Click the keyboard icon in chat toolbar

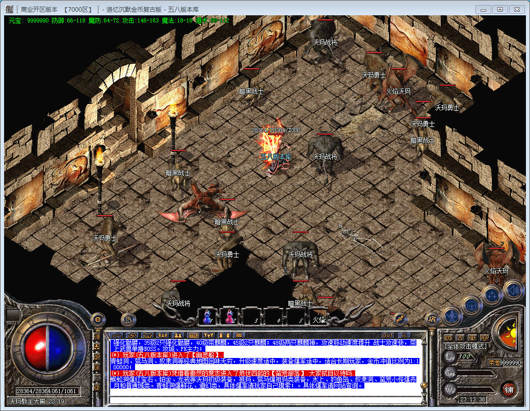(239, 335)
